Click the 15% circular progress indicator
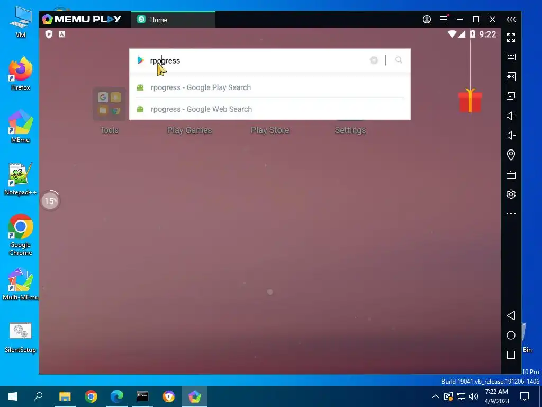542x407 pixels. (50, 201)
